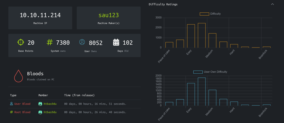
Task: Click the System owns hash icon
Action: [x=50, y=42]
